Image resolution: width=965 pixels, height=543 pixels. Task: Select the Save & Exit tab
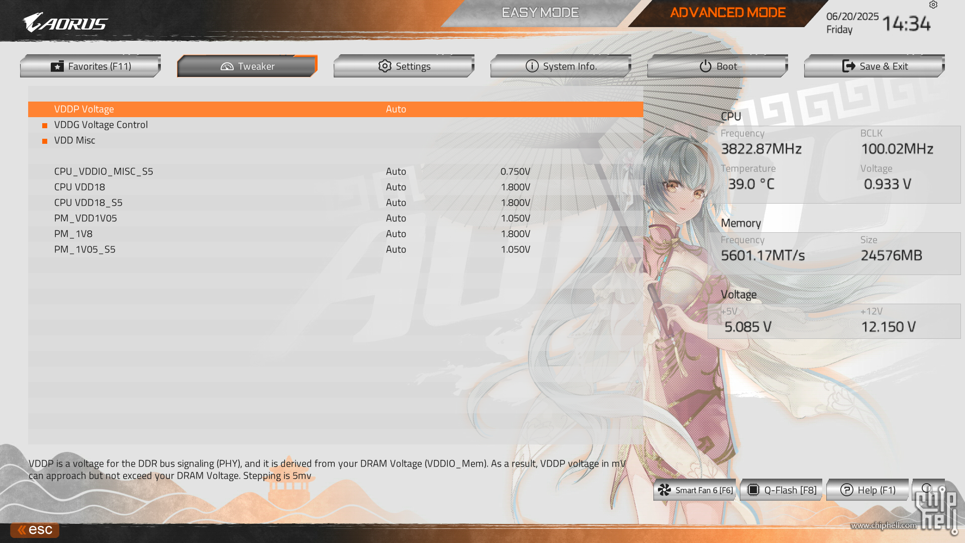[875, 66]
